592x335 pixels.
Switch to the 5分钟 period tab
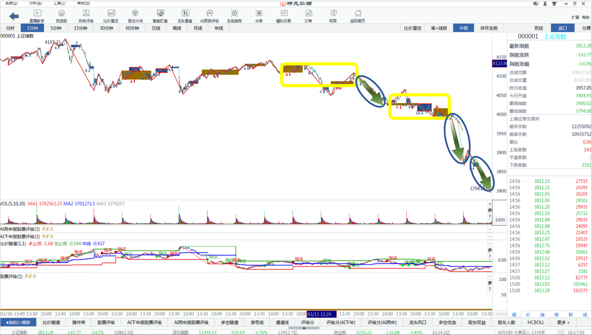(56, 28)
